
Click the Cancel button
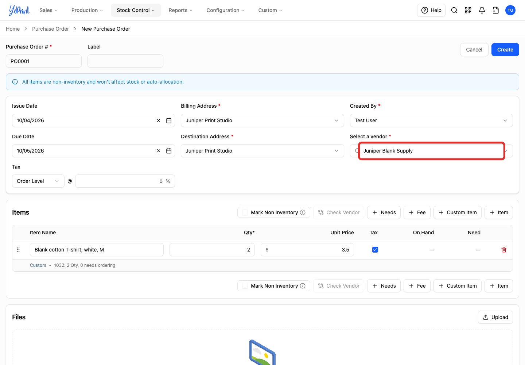pos(474,50)
